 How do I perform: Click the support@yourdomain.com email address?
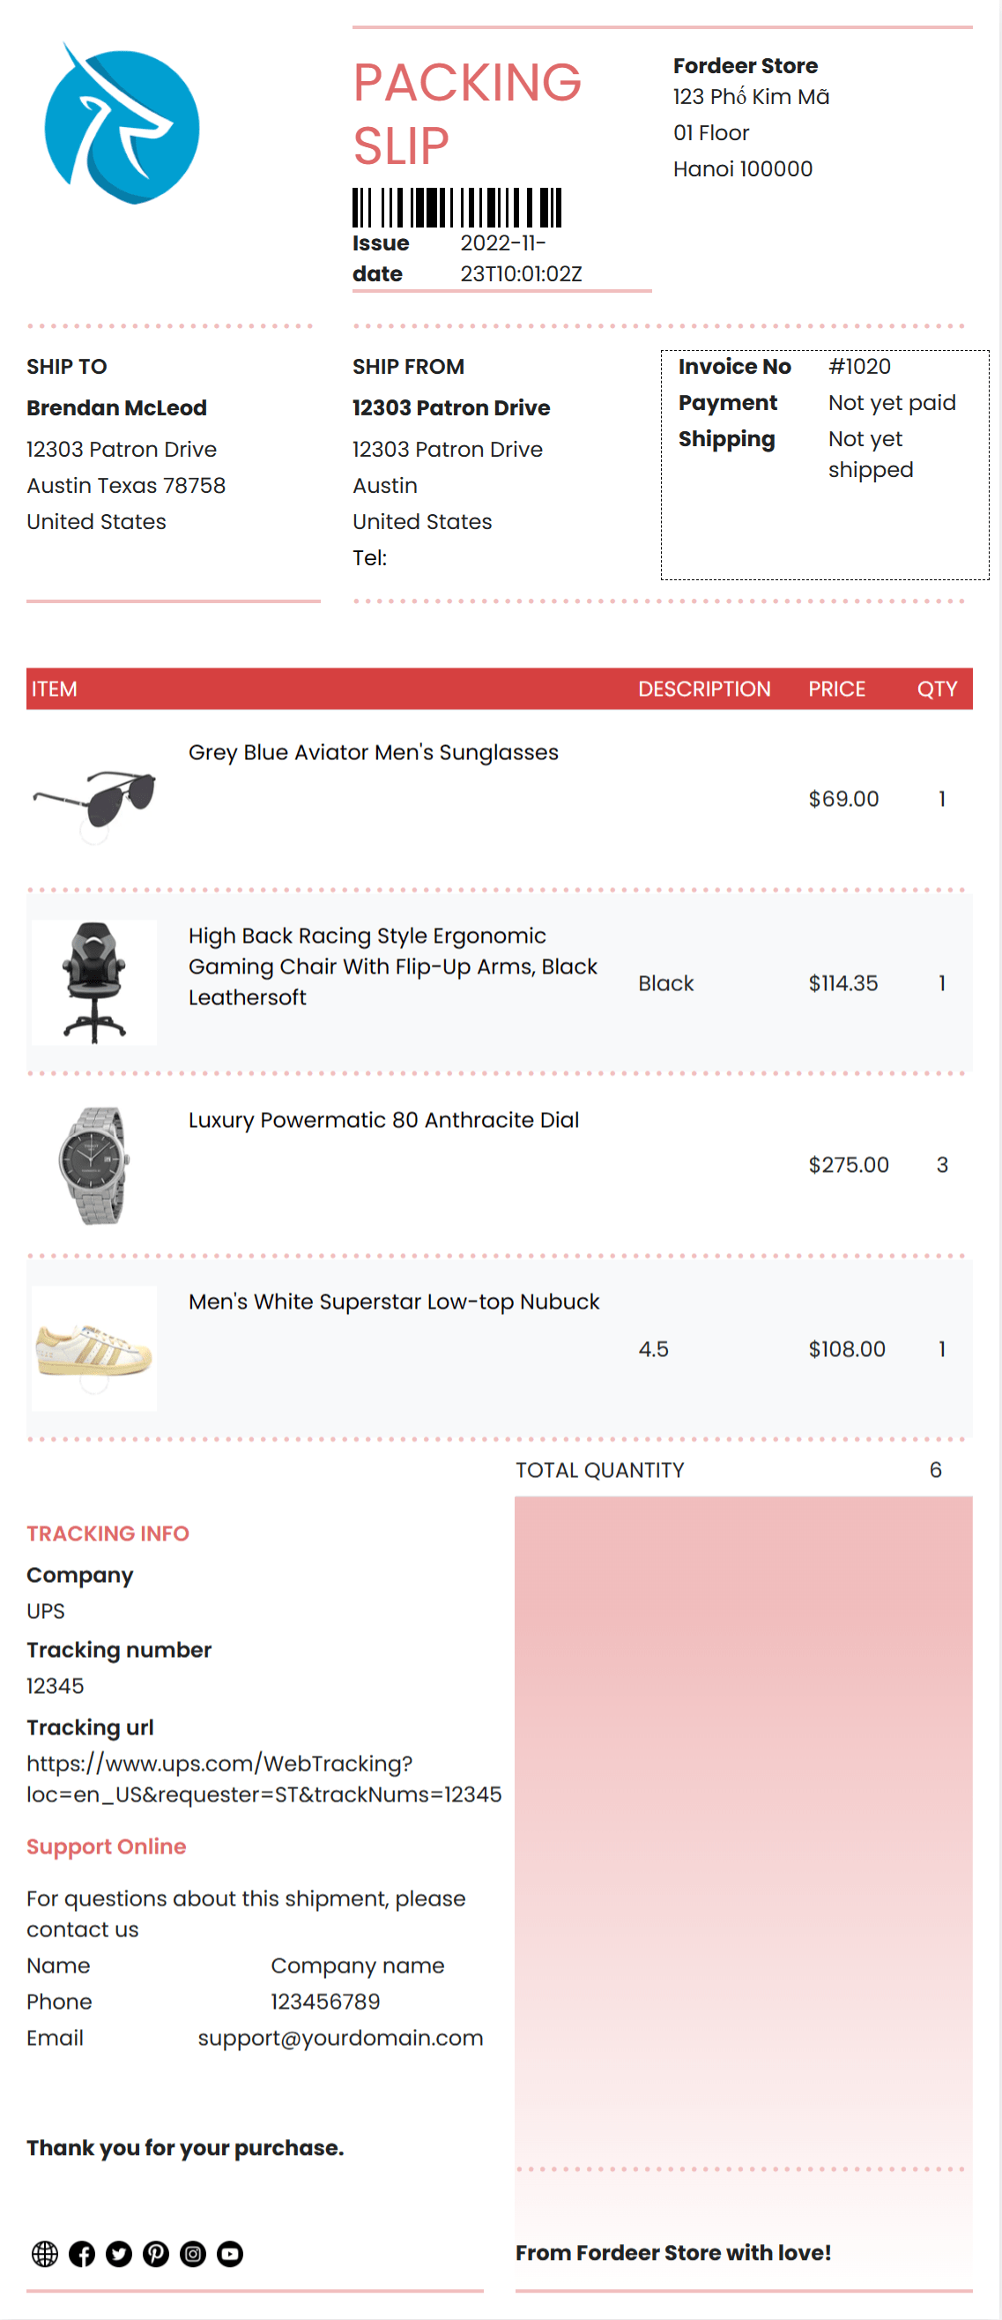(340, 2036)
